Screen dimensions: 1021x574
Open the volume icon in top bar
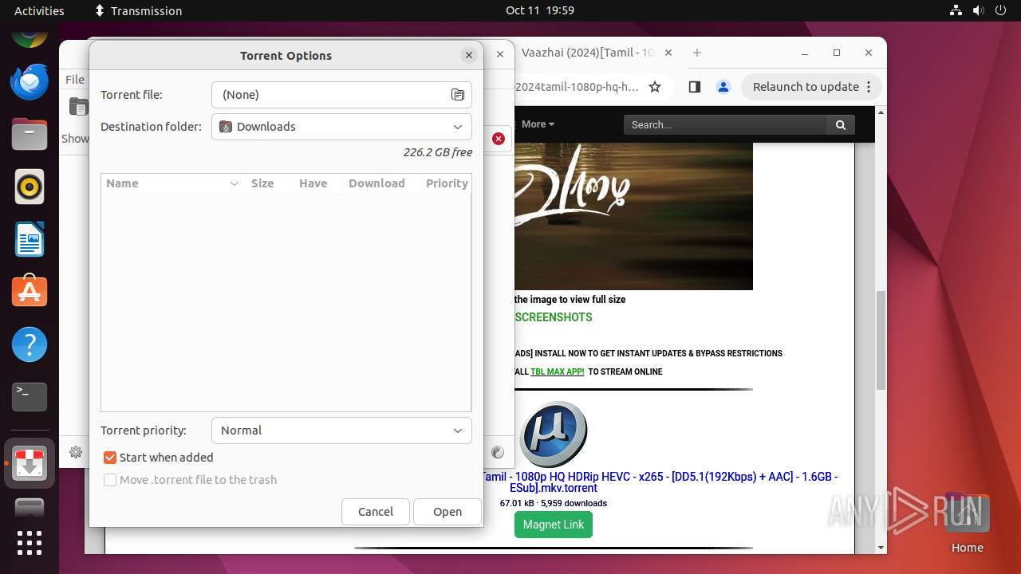(979, 10)
